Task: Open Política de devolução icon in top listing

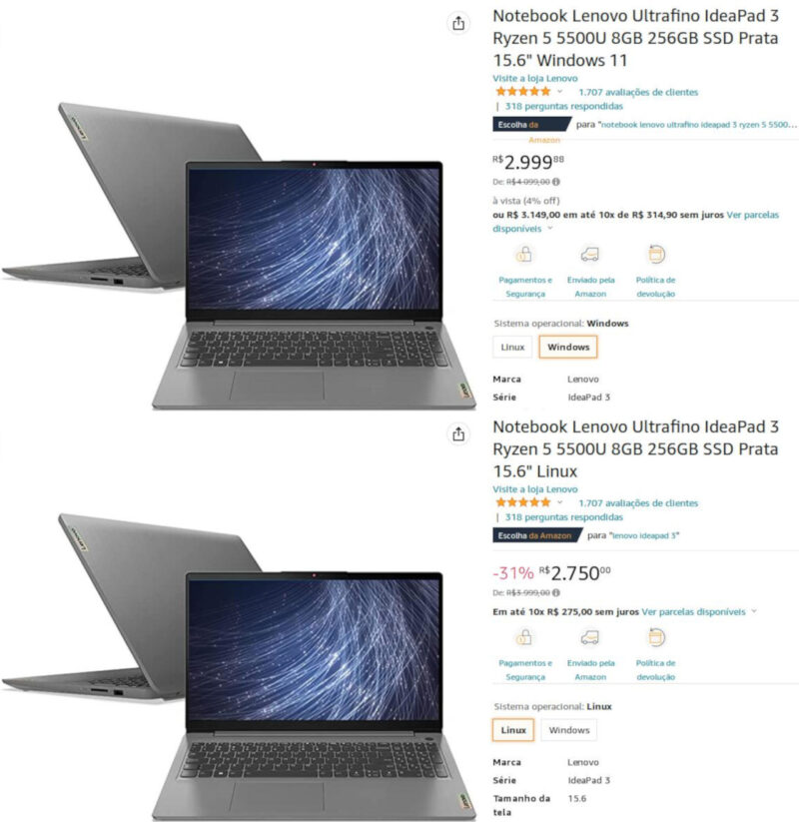Action: [x=656, y=255]
